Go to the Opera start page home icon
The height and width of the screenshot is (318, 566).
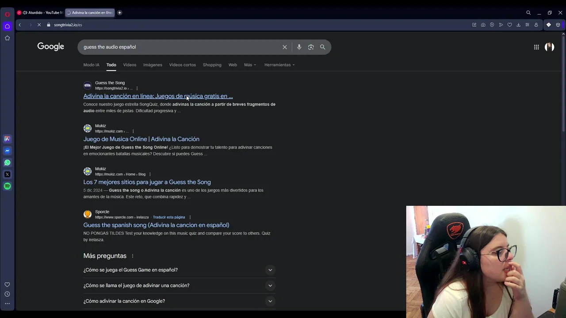(x=7, y=26)
